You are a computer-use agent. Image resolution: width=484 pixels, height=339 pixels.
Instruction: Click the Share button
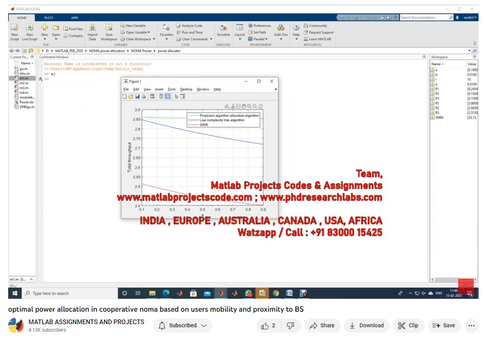pyautogui.click(x=322, y=325)
